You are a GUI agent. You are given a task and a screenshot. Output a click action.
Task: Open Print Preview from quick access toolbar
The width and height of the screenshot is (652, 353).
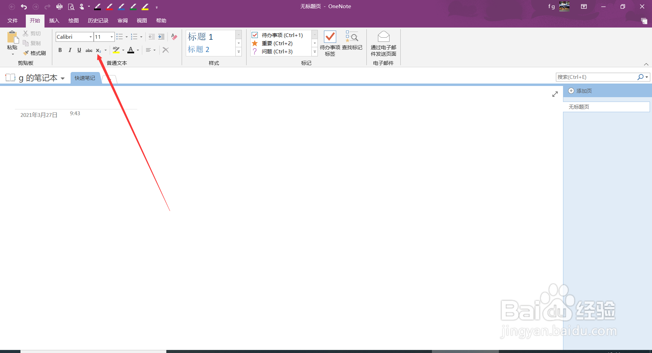pyautogui.click(x=71, y=6)
